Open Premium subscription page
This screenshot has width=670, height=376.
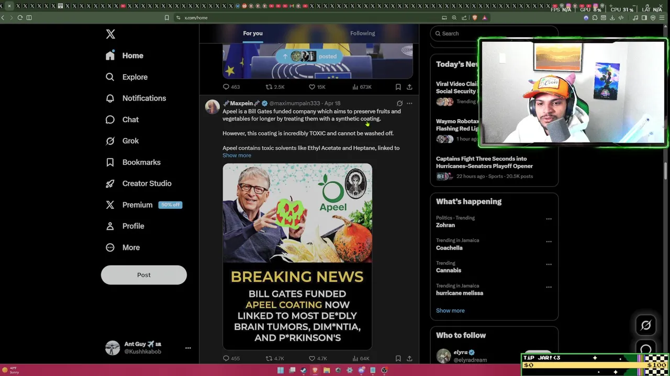click(x=143, y=205)
